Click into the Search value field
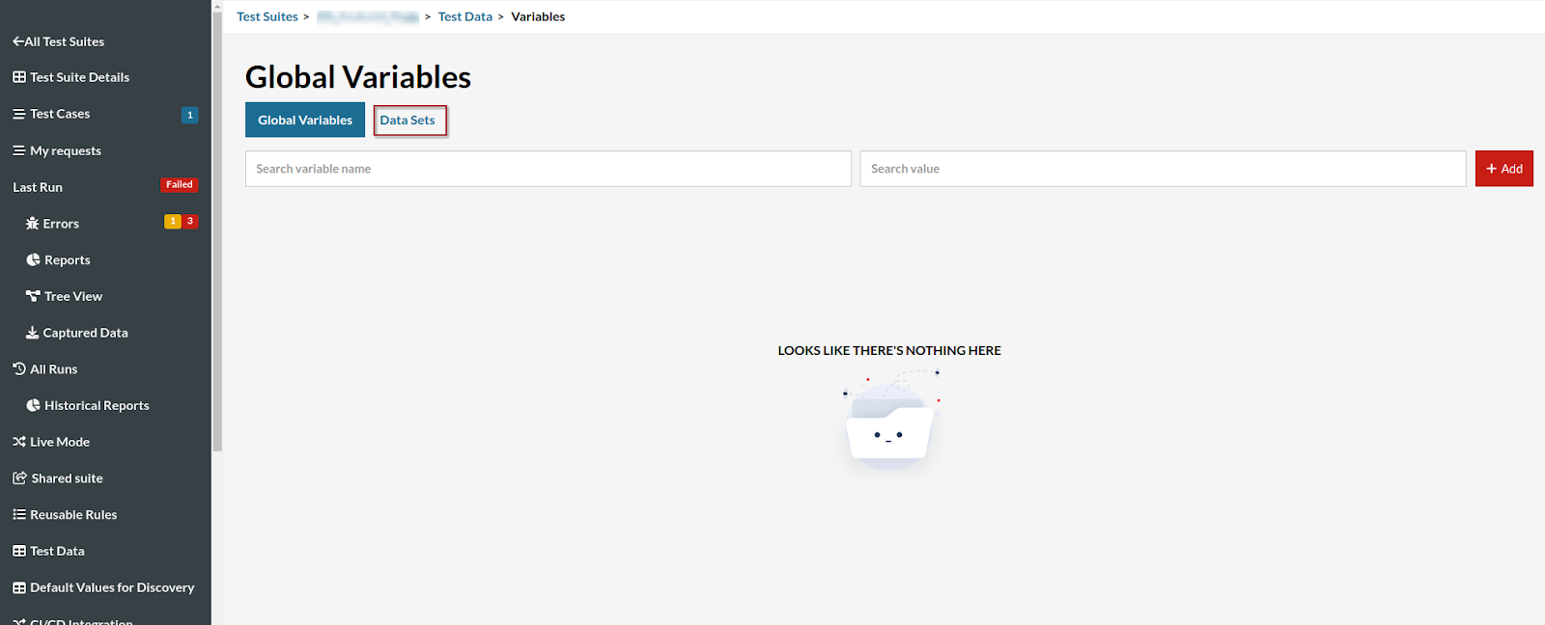This screenshot has height=625, width=1545. pos(1162,169)
